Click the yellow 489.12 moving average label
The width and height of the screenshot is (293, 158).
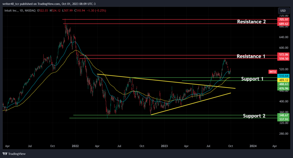point(284,80)
